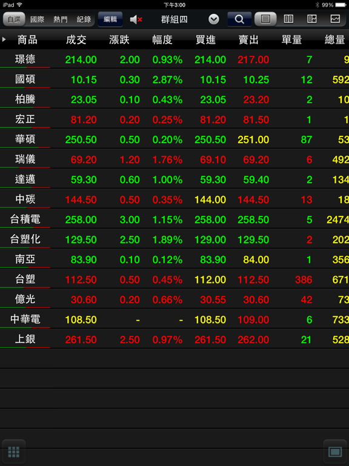
Task: Tap the Wi-Fi icon in status bar
Action: point(19,5)
